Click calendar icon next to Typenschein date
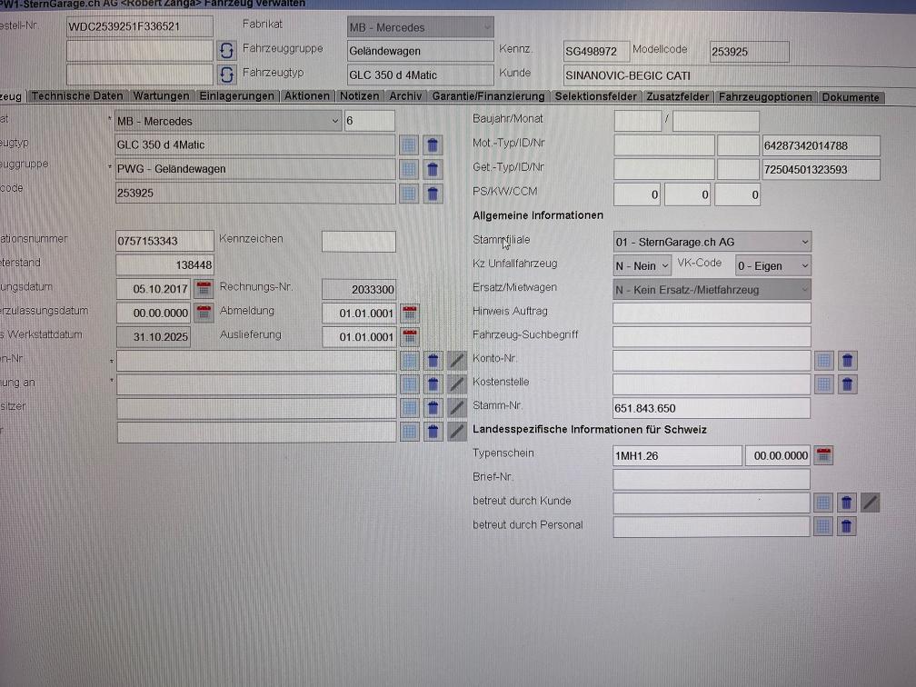This screenshot has height=687, width=916. tap(823, 455)
